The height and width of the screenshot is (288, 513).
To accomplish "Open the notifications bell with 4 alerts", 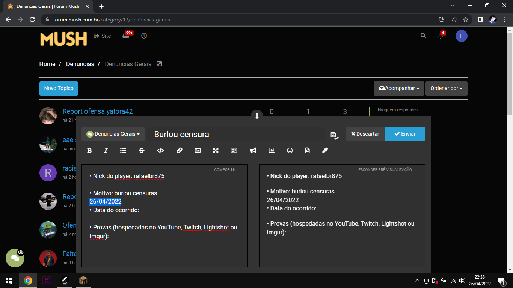I will pyautogui.click(x=441, y=35).
